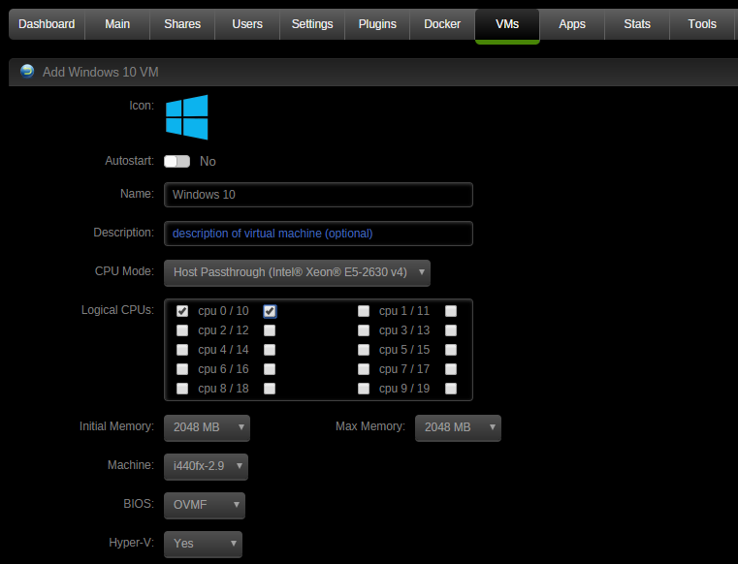
Task: Open the Users tab
Action: [247, 24]
